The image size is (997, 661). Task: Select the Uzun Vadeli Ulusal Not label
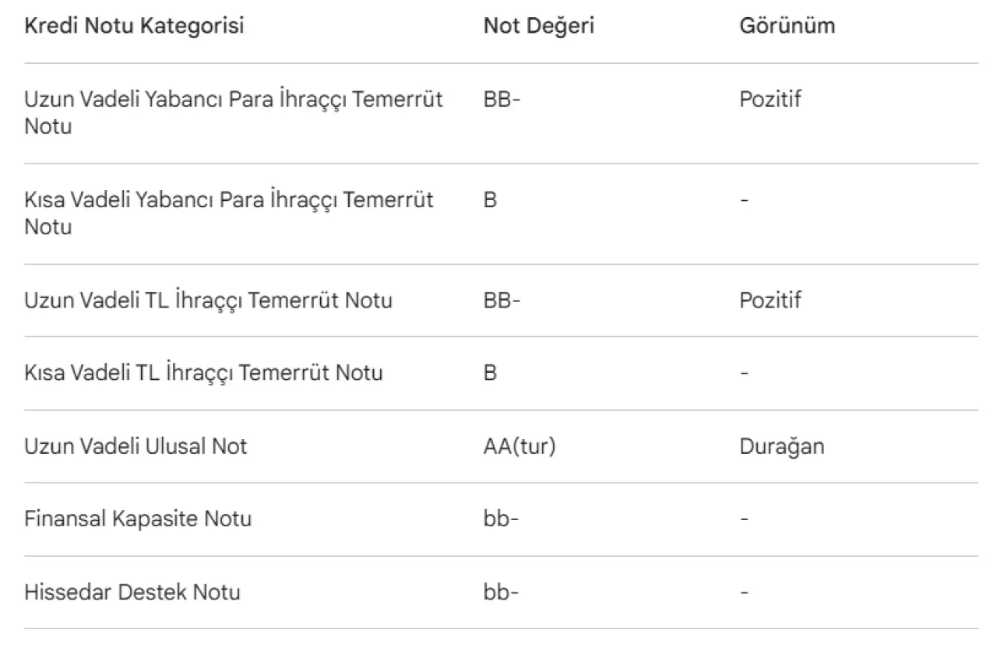(x=136, y=446)
